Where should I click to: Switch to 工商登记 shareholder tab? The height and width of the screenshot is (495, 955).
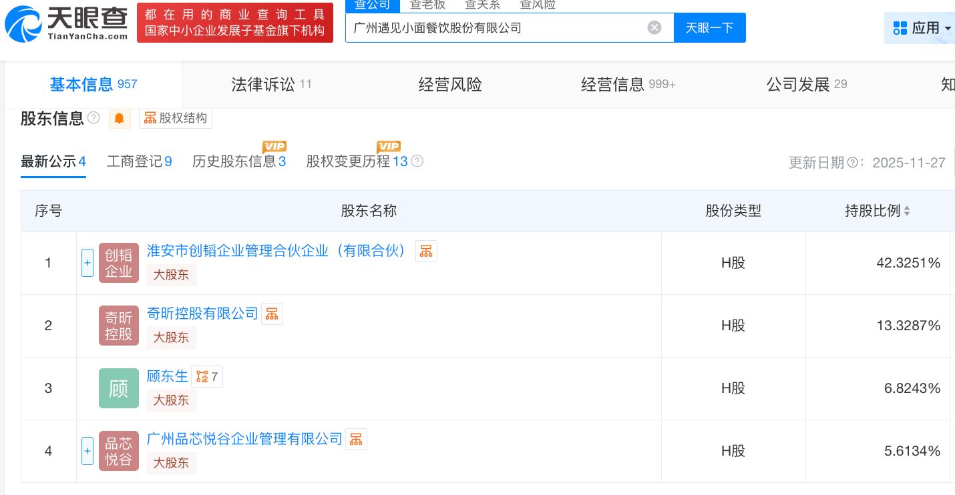click(139, 161)
